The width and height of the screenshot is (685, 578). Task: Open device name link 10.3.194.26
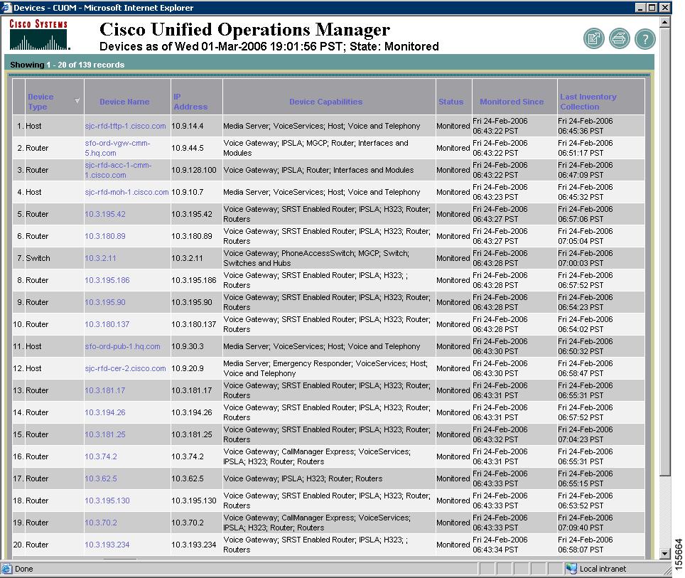click(105, 412)
